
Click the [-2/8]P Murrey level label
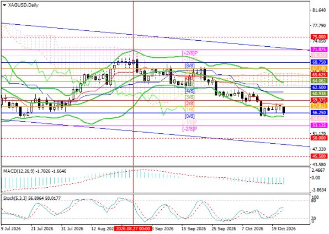(190, 129)
